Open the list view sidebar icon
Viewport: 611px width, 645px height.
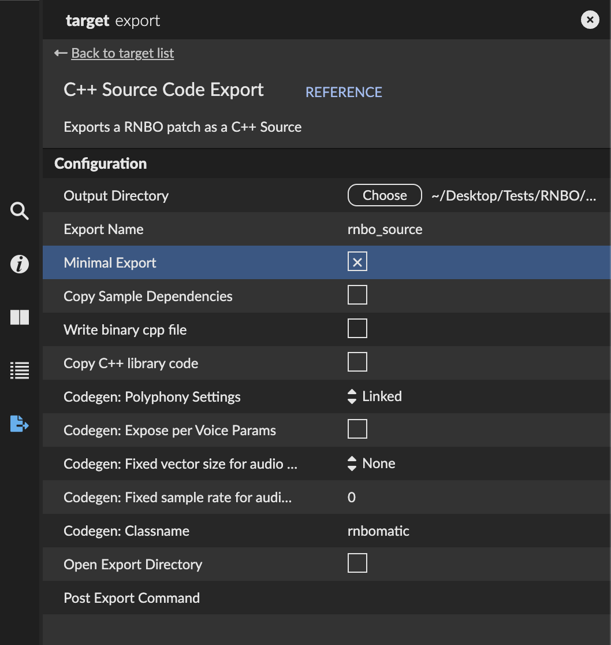point(19,370)
